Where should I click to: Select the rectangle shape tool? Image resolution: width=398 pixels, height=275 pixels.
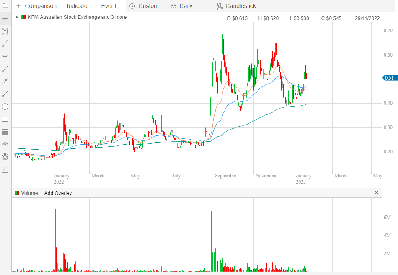tap(5, 119)
